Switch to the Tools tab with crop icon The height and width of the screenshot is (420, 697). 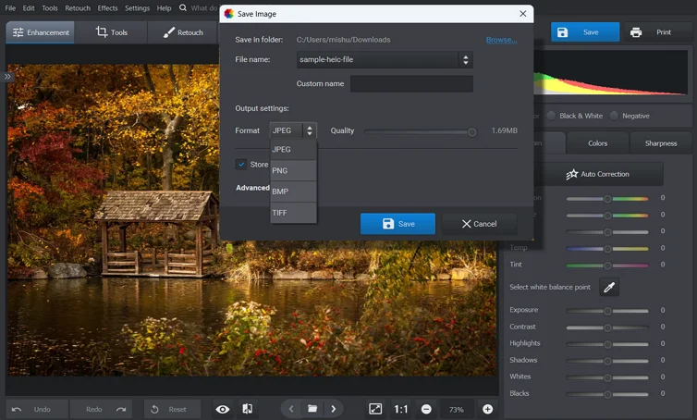111,32
